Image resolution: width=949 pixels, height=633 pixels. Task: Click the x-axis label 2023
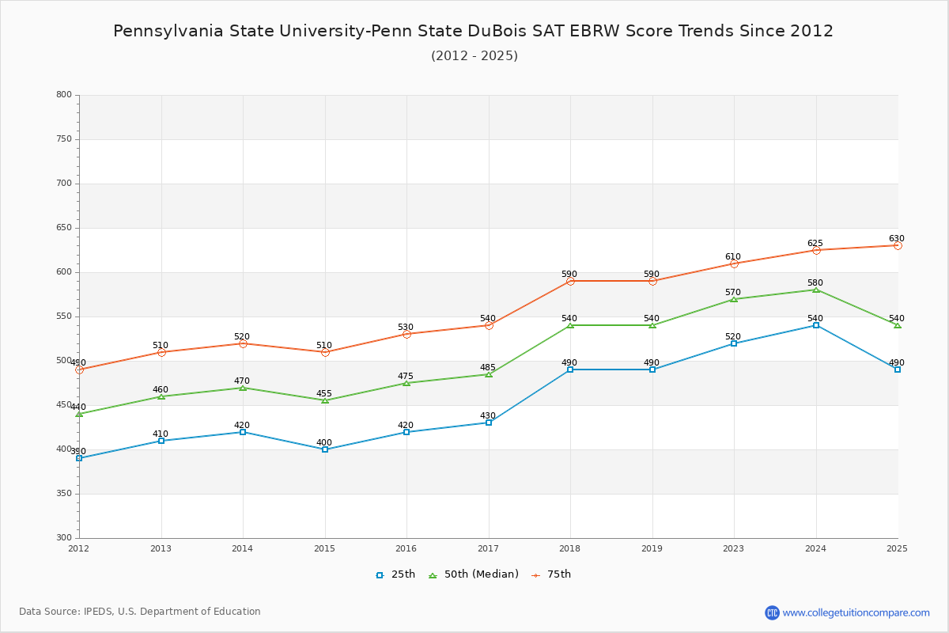pyautogui.click(x=734, y=548)
